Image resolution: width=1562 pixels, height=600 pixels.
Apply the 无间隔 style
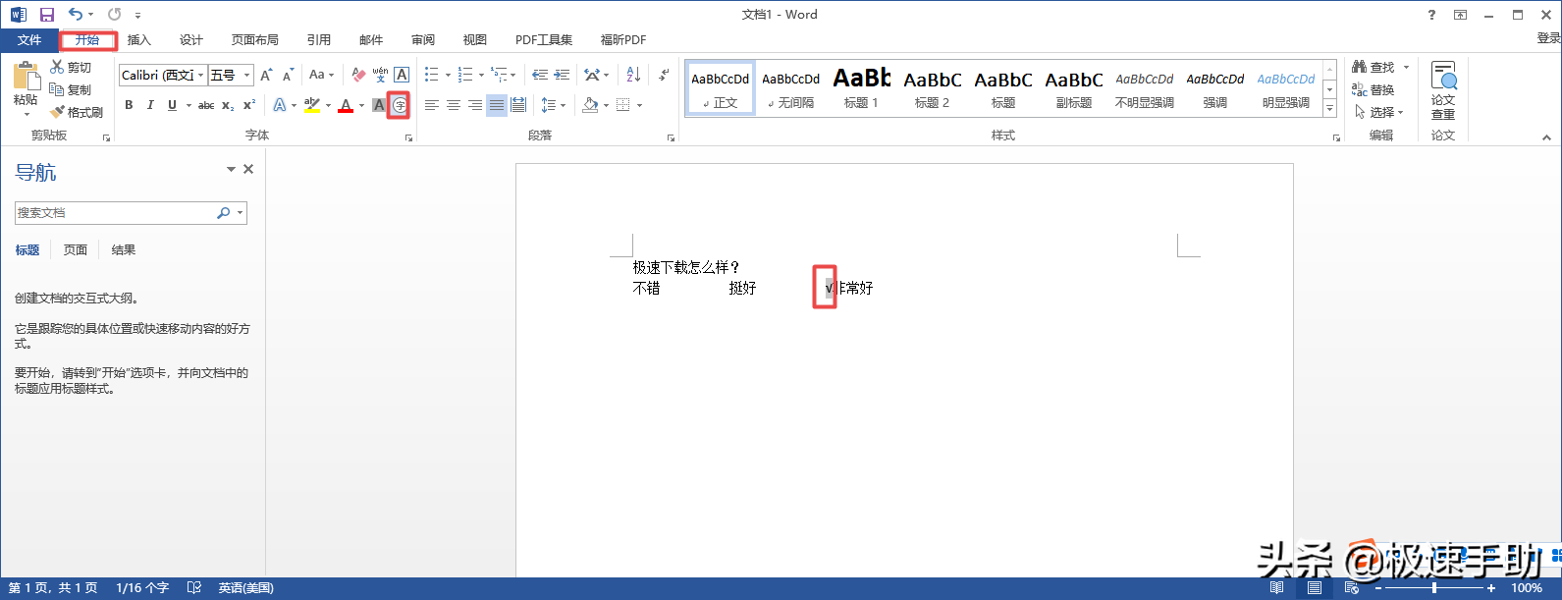[791, 88]
